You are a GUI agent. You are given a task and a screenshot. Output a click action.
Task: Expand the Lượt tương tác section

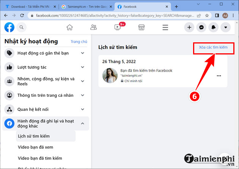click(x=82, y=67)
